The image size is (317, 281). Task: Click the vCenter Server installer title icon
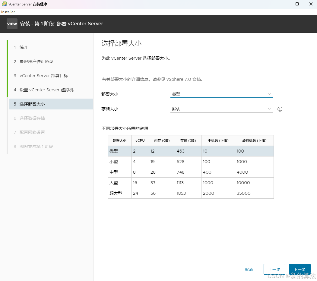click(4, 4)
